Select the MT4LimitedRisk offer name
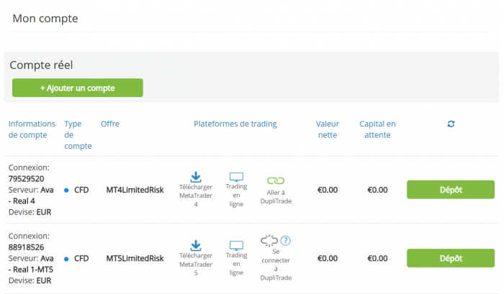Image resolution: width=504 pixels, height=294 pixels. point(135,190)
